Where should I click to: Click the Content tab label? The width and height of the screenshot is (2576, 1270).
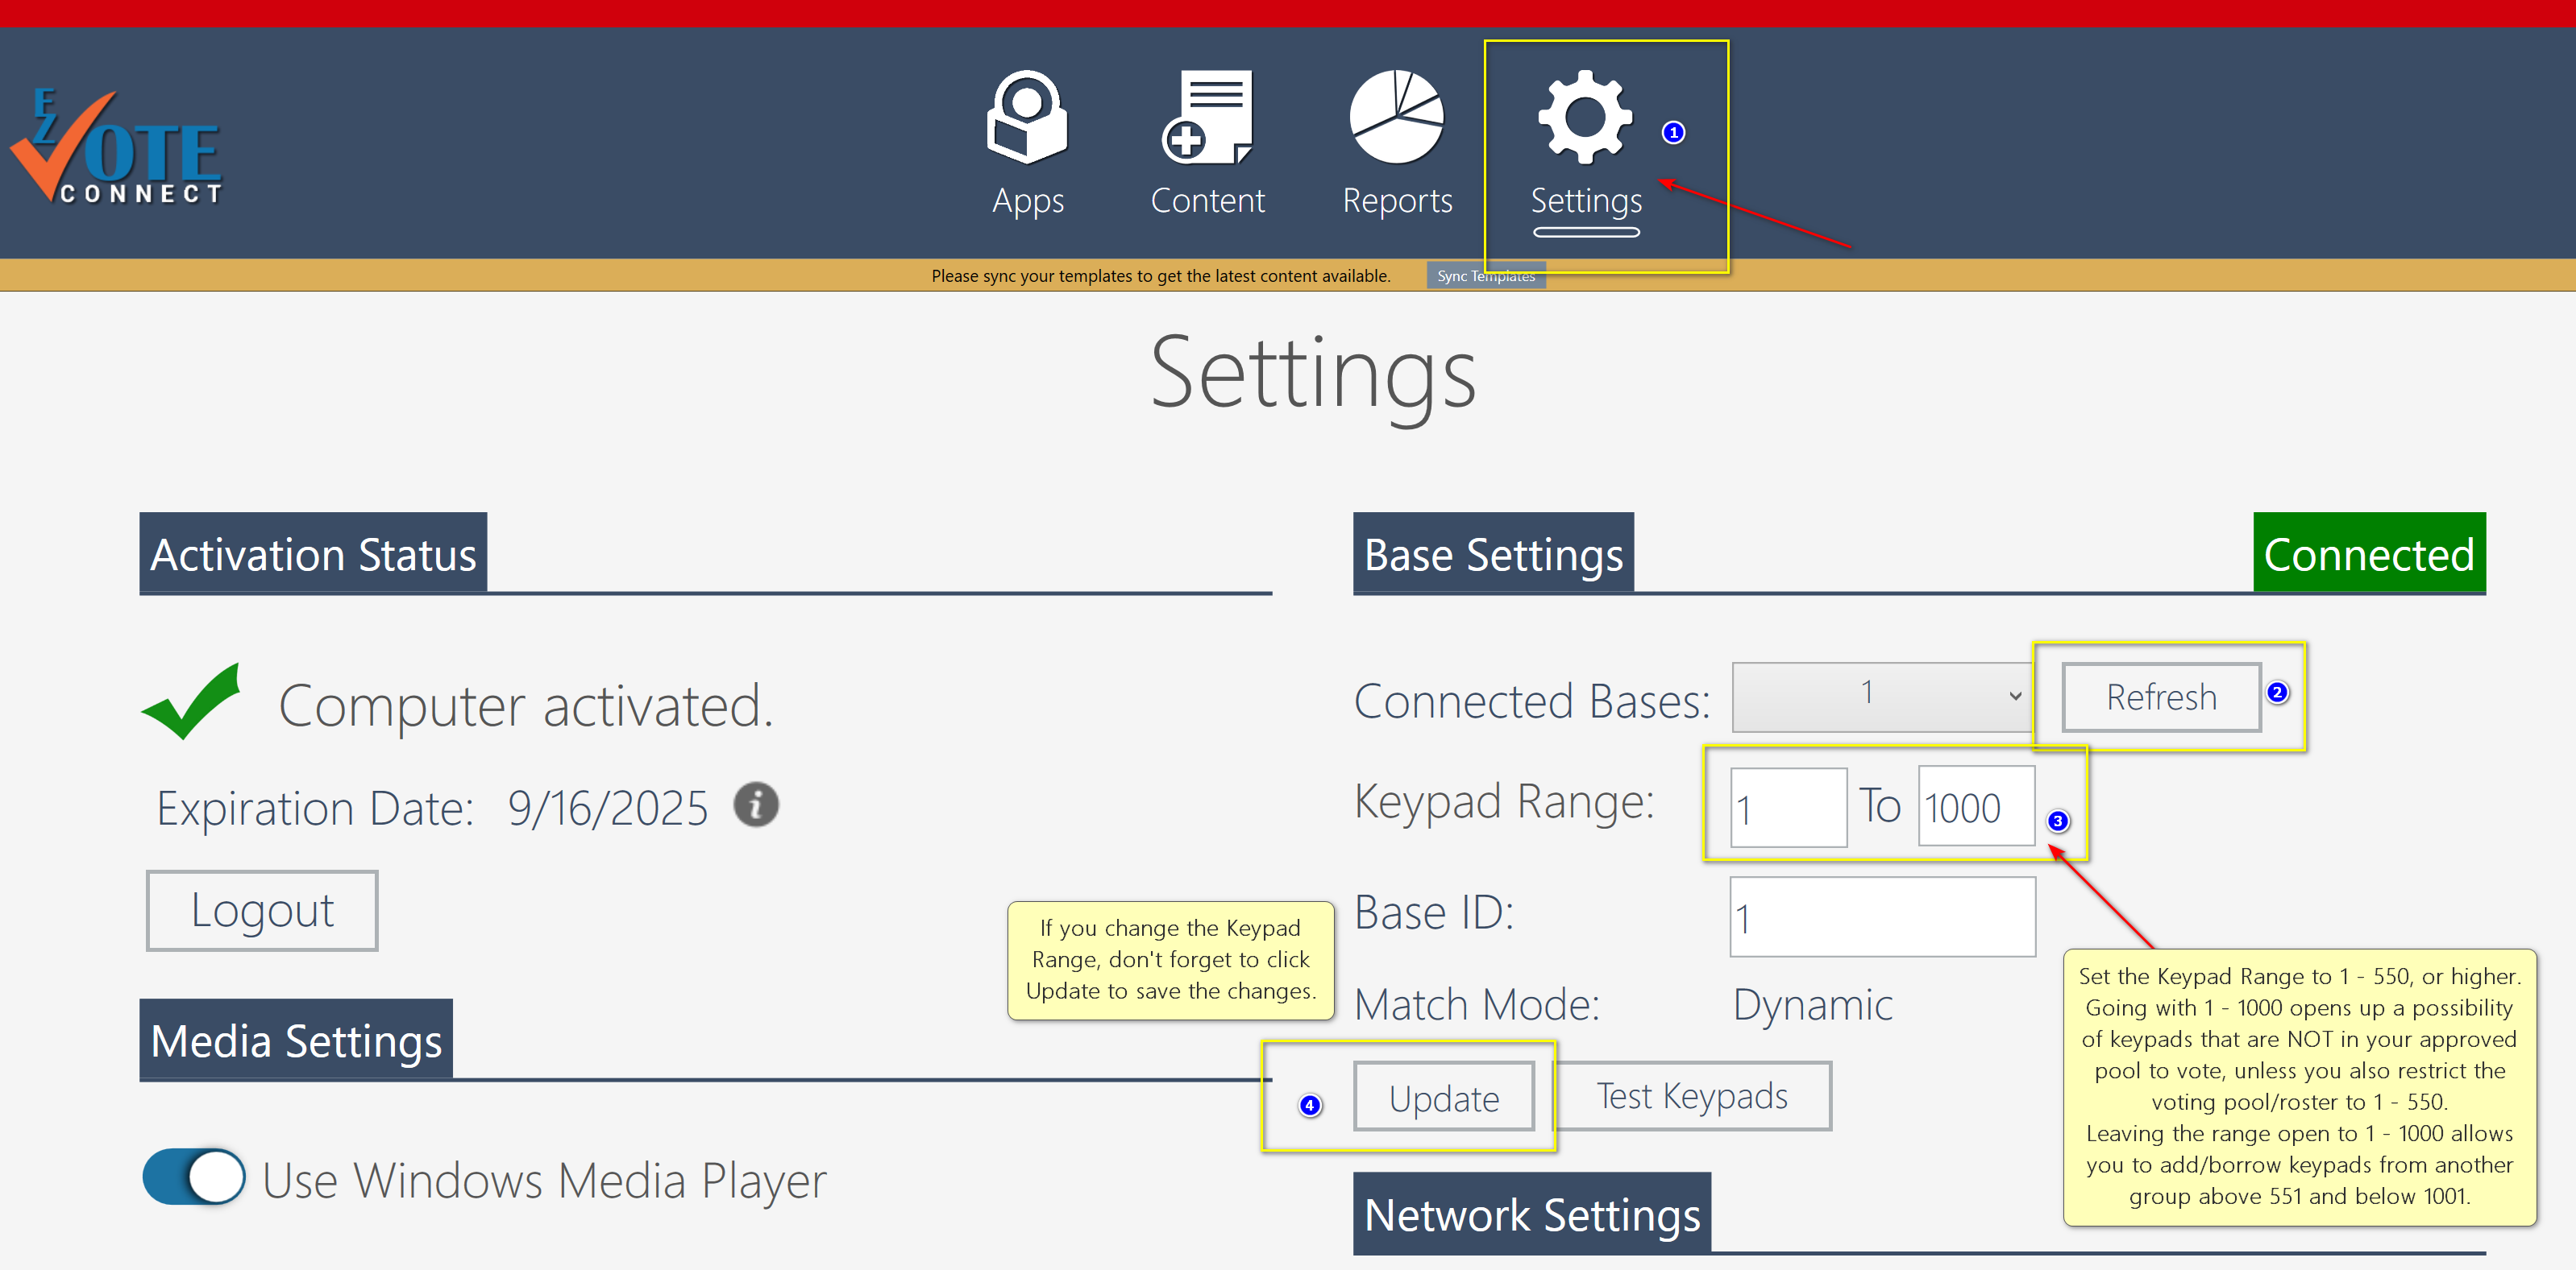pos(1207,201)
